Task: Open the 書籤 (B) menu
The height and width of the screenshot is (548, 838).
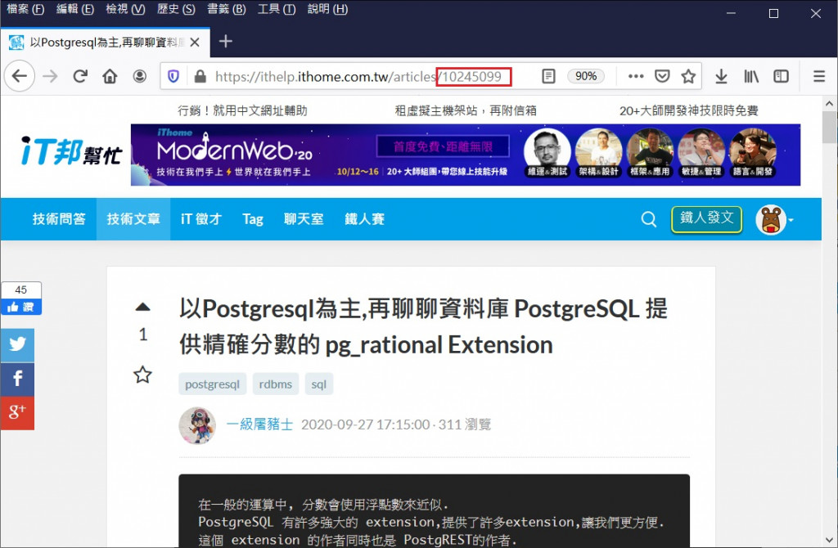Action: [x=226, y=9]
